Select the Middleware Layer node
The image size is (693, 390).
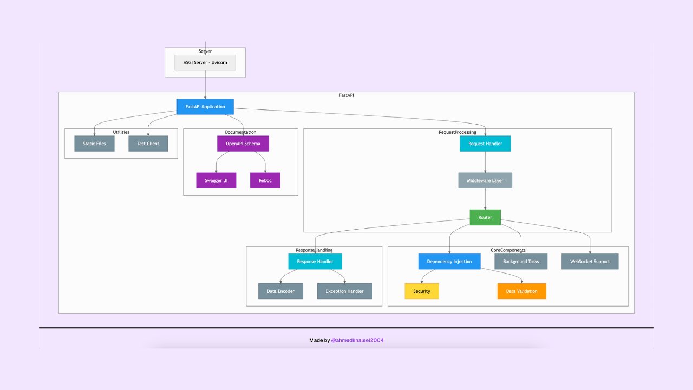point(485,180)
